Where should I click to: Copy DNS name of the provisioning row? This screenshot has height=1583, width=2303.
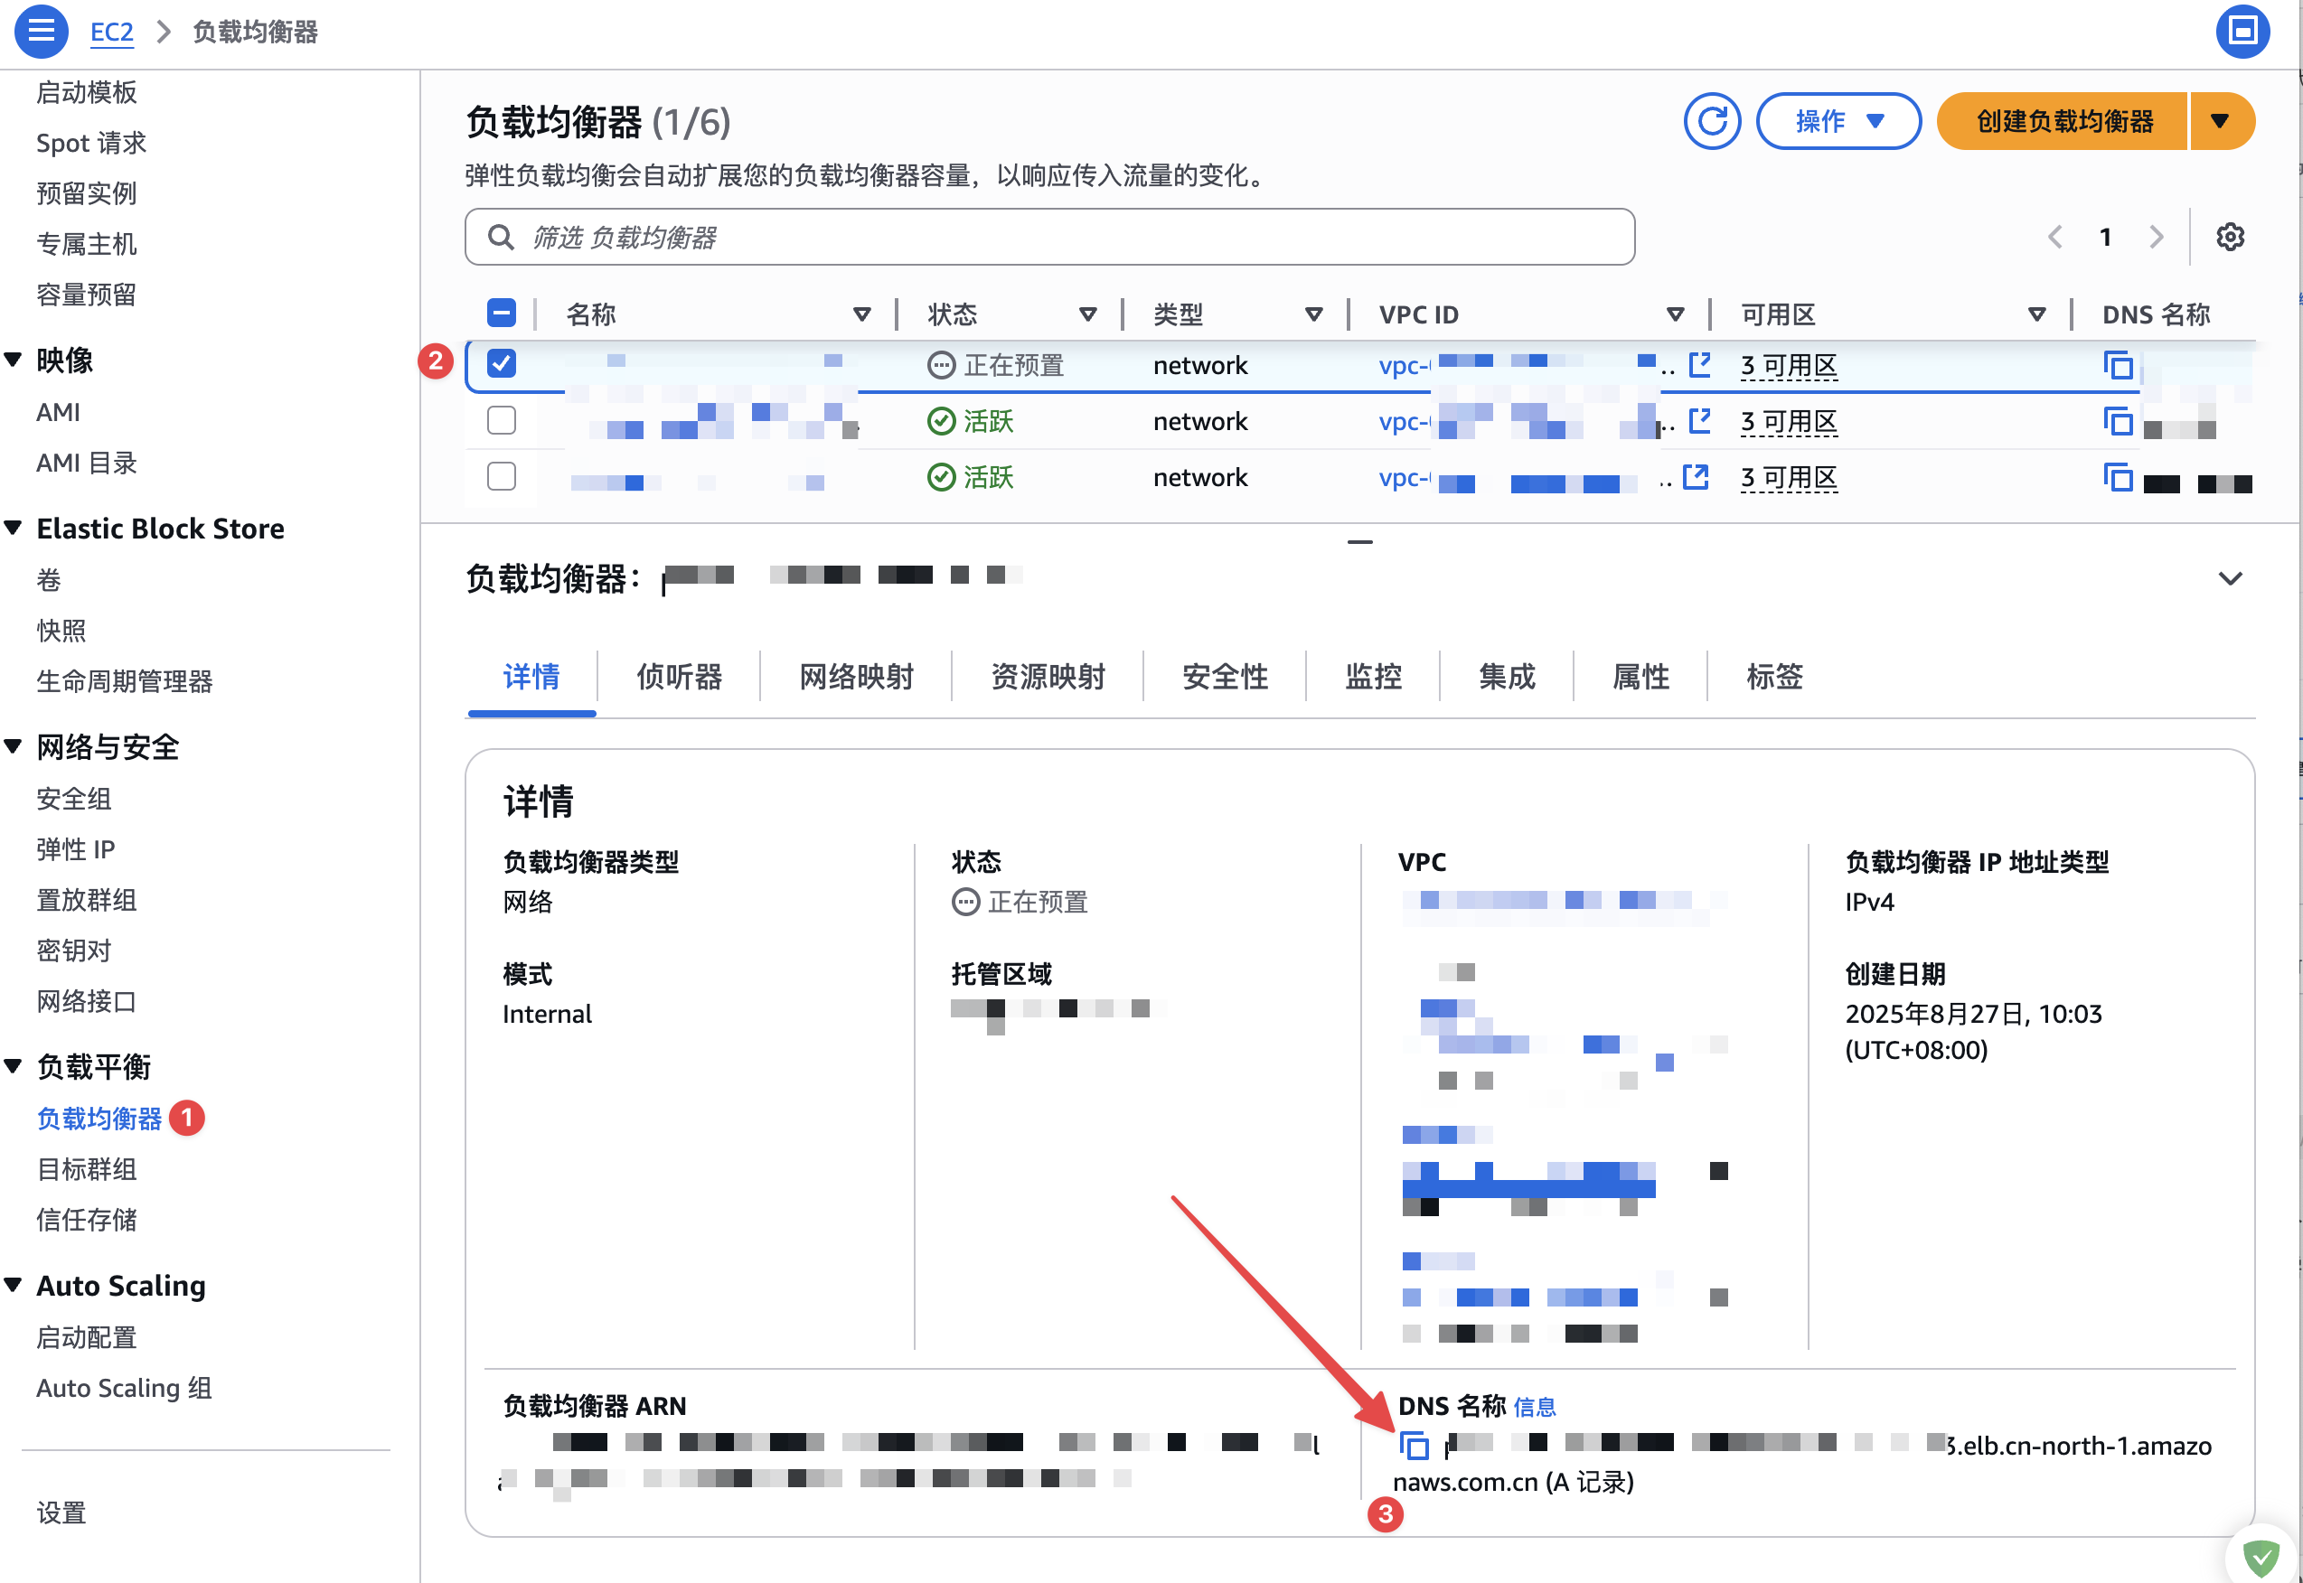point(2118,365)
